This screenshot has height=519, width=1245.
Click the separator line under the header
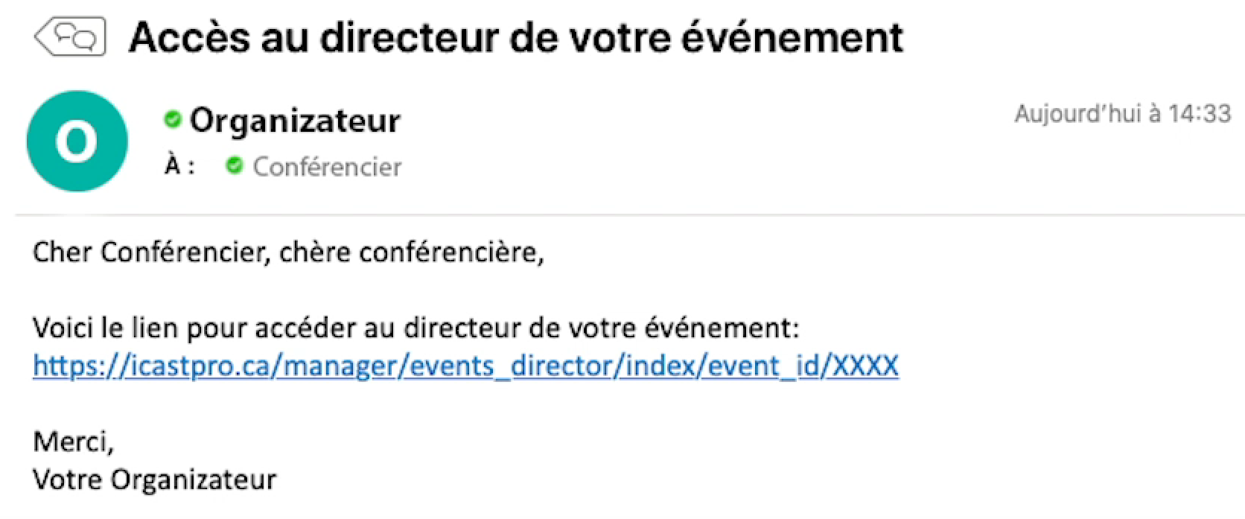pos(622,215)
